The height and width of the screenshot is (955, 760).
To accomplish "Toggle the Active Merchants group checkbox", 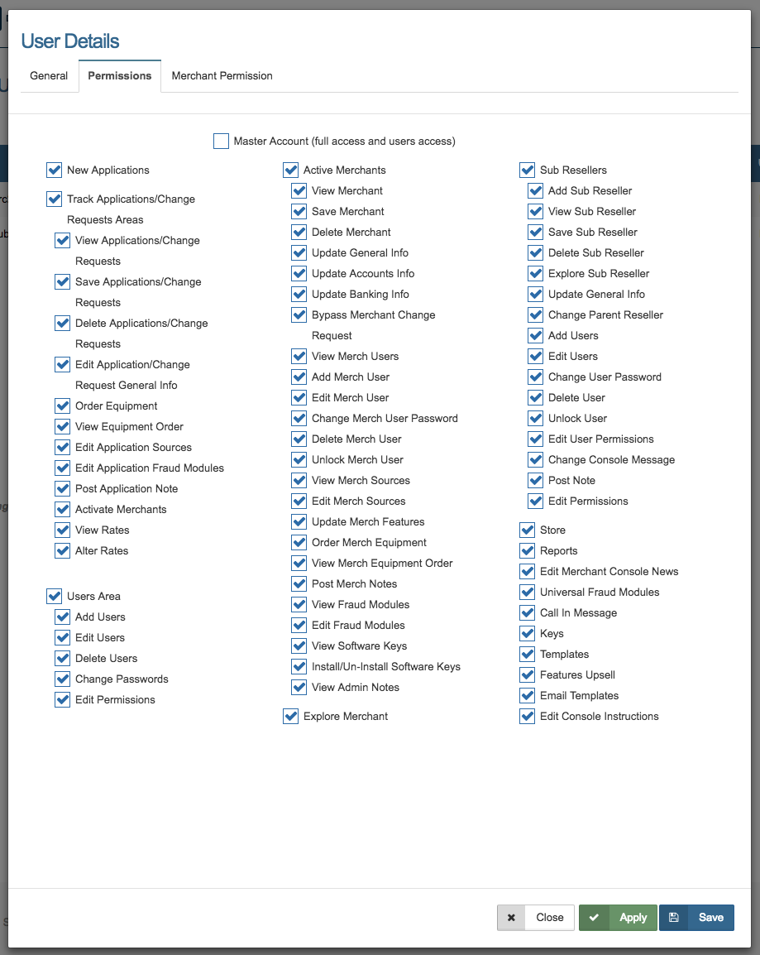I will click(x=291, y=170).
